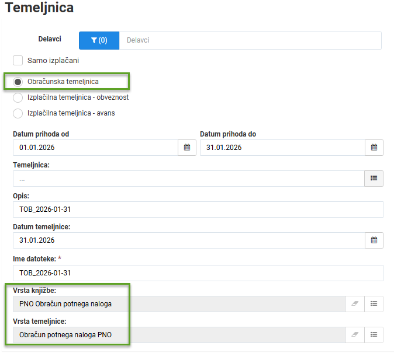Viewport: 394px width, 353px height.
Task: Clear Vrsta knjižbe with eraser icon
Action: tap(355, 304)
